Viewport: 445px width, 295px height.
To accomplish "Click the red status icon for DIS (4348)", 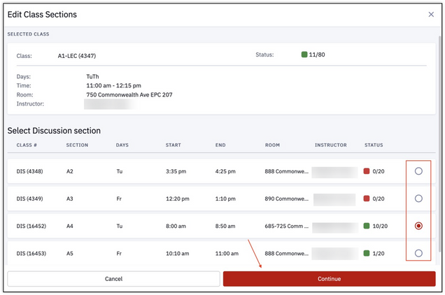I will click(x=367, y=171).
